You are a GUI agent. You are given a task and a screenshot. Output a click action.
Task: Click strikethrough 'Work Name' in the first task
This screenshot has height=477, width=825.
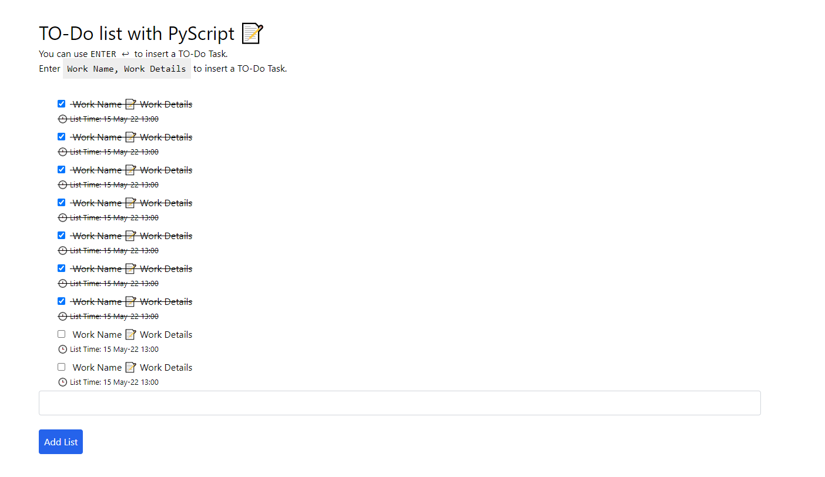[x=97, y=105]
